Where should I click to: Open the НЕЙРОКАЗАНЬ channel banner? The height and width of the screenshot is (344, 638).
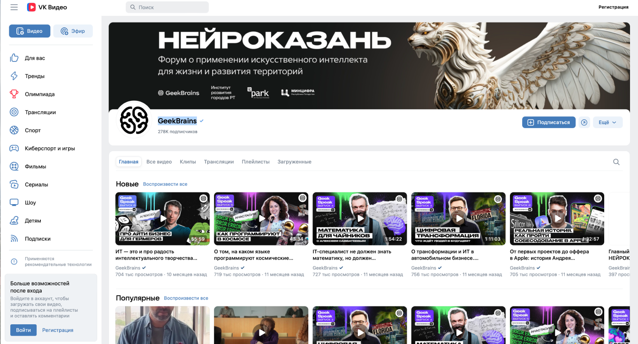tap(369, 66)
